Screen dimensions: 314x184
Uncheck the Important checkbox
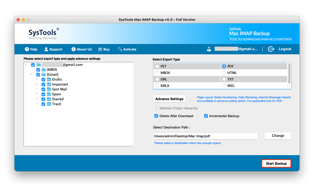click(x=43, y=84)
